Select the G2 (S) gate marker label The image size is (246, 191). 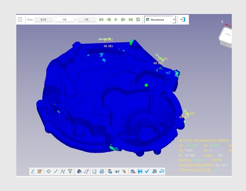(163, 59)
